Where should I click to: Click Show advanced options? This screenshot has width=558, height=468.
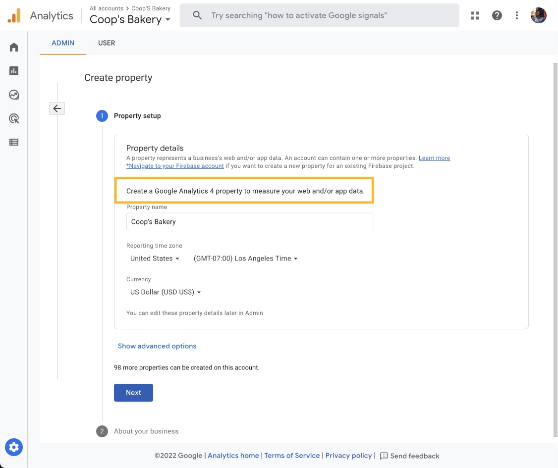(x=157, y=346)
